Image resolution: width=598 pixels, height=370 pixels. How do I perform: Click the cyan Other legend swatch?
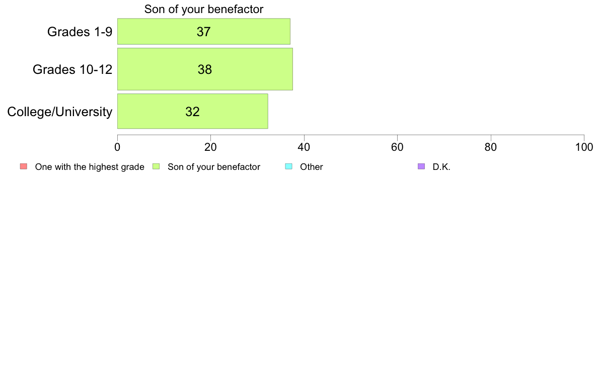289,166
